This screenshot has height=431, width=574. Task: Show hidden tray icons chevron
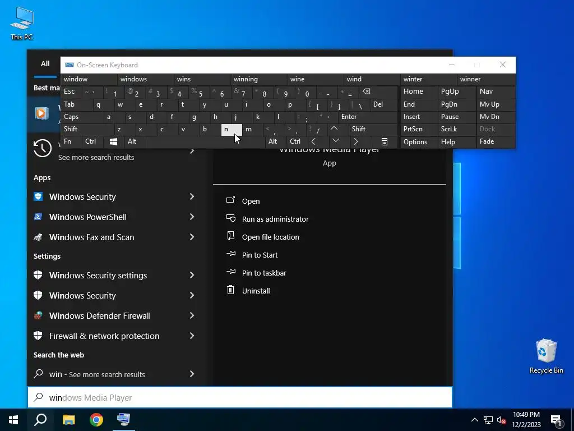click(x=474, y=420)
